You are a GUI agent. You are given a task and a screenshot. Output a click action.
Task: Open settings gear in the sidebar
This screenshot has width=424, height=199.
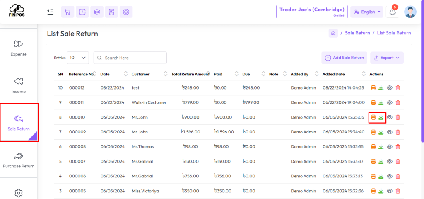click(18, 193)
